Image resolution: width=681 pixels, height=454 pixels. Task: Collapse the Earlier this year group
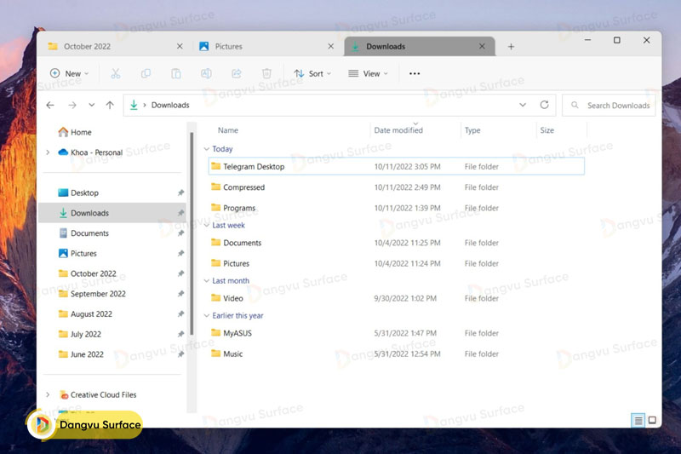click(207, 315)
